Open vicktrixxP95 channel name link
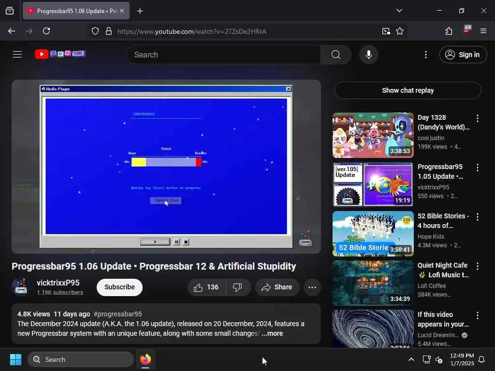The height and width of the screenshot is (371, 495). point(58,283)
